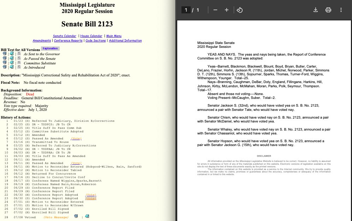This screenshot has height=221, width=352.
Task: Open Vote link for 06/11 Passed As Amended
Action: tap(76, 163)
